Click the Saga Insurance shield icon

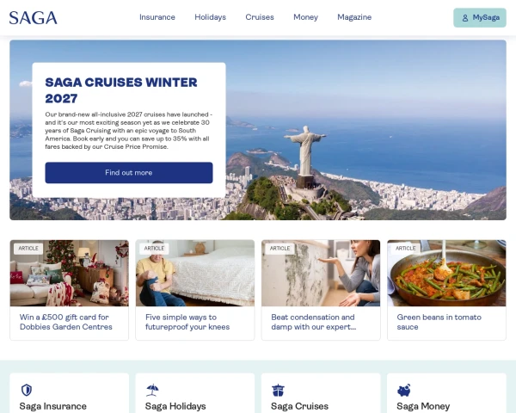pos(27,391)
